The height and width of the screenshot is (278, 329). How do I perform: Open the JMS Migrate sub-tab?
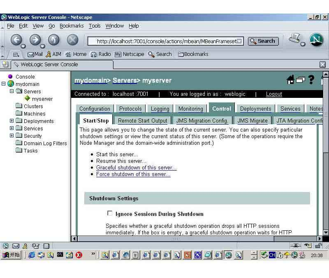point(253,120)
